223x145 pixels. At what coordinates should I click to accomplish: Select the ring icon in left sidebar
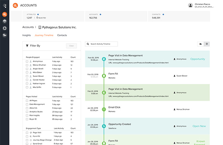(4, 28)
